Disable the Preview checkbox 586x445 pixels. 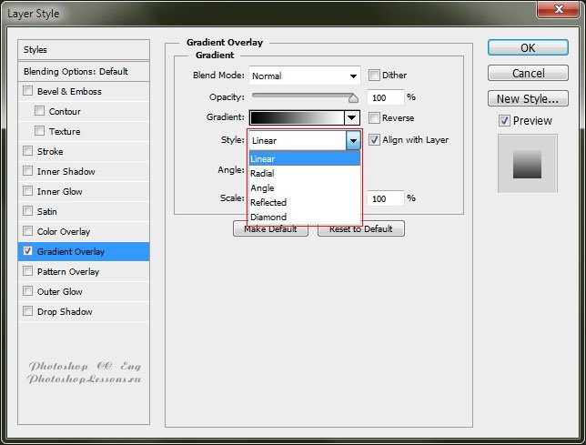(x=504, y=121)
